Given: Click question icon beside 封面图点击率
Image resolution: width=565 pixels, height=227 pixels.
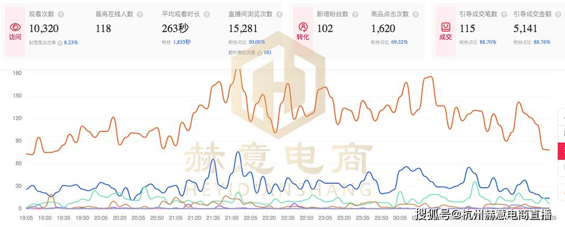Looking at the screenshot, I should [60, 42].
